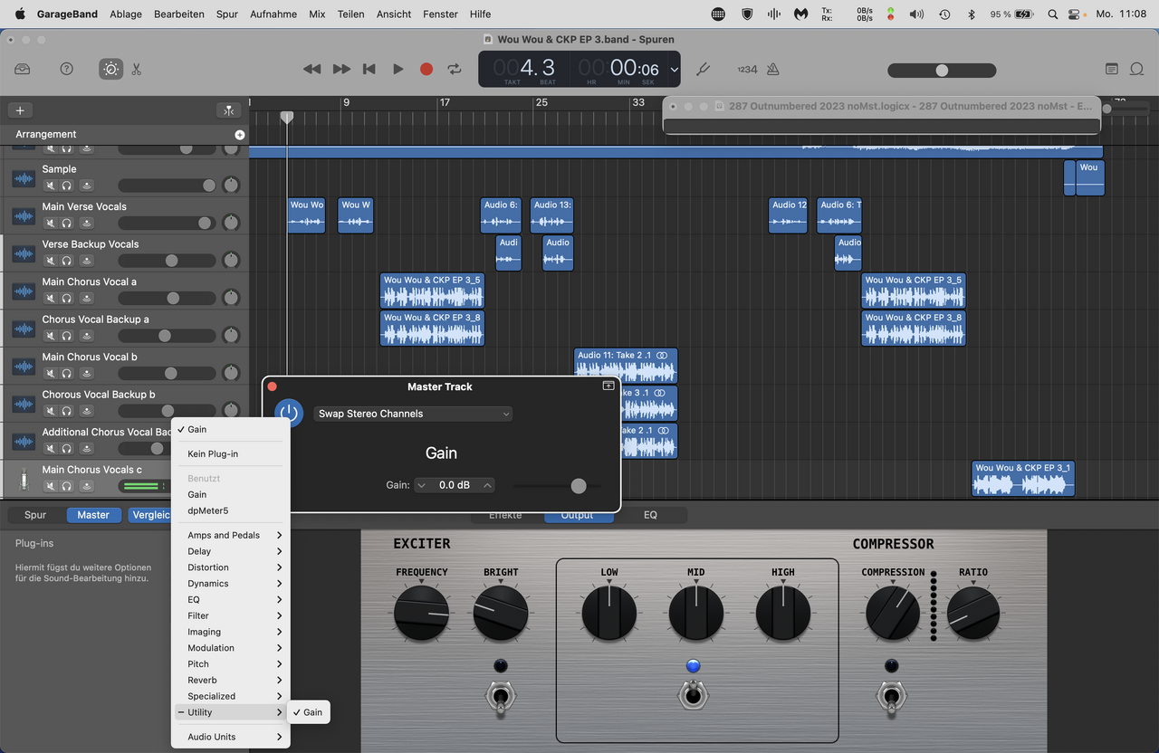Open the Library drawer icon
1159x753 pixels.
coord(23,69)
